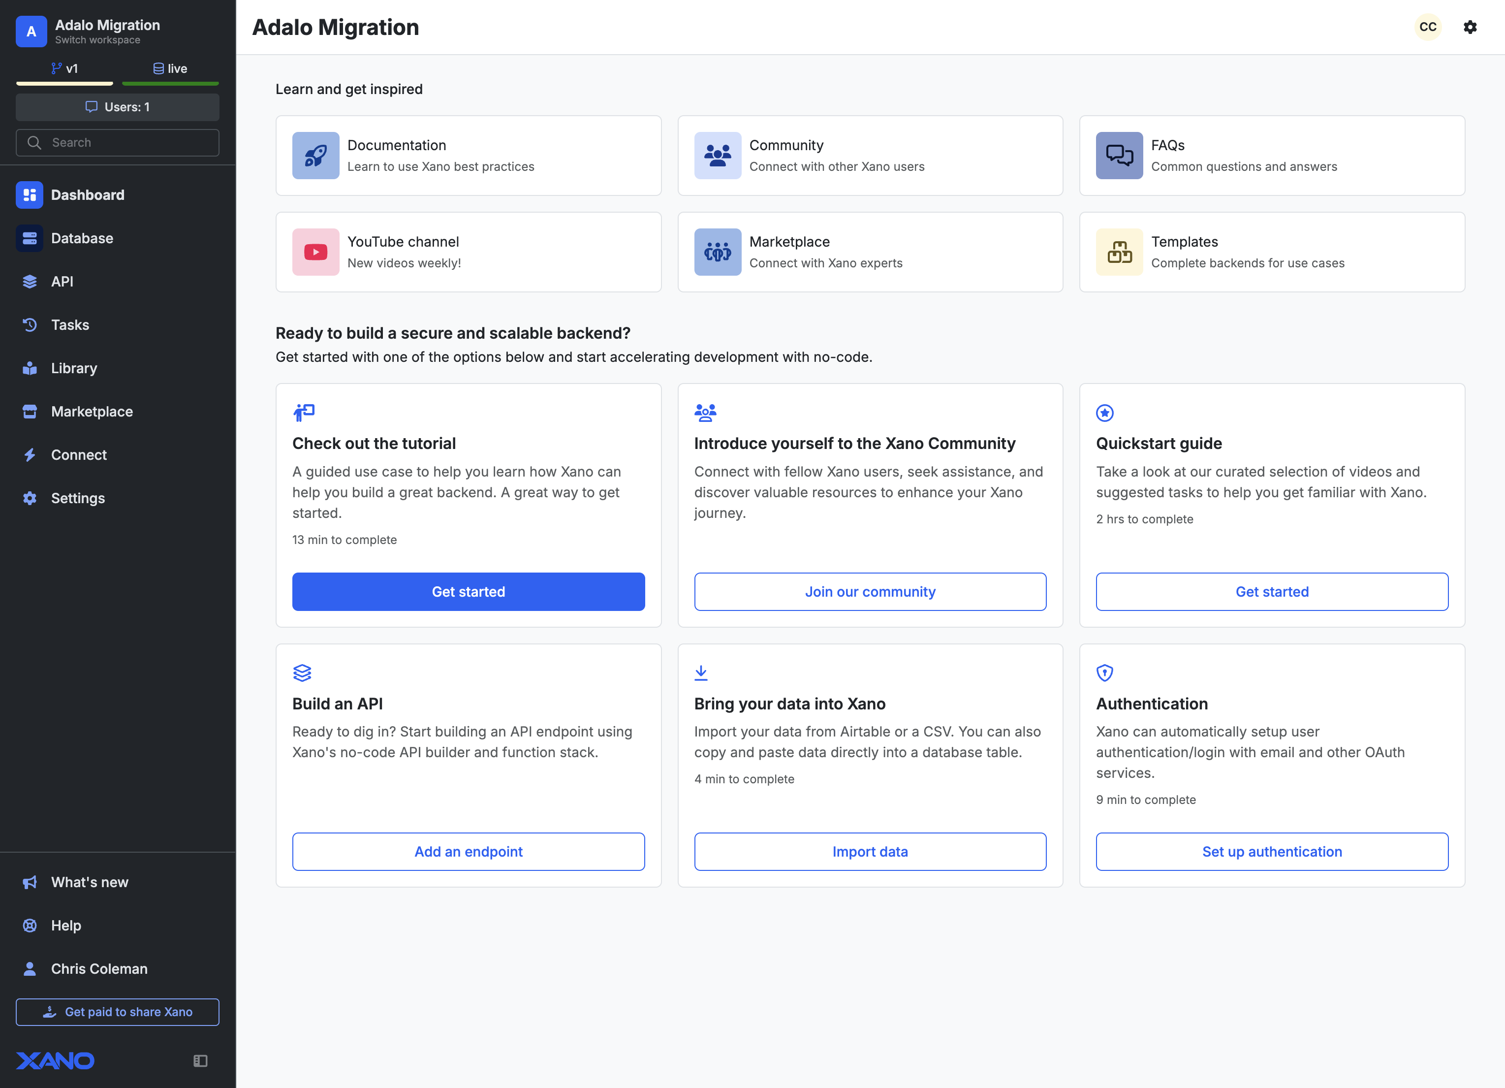
Task: Open the Community card title
Action: [786, 145]
